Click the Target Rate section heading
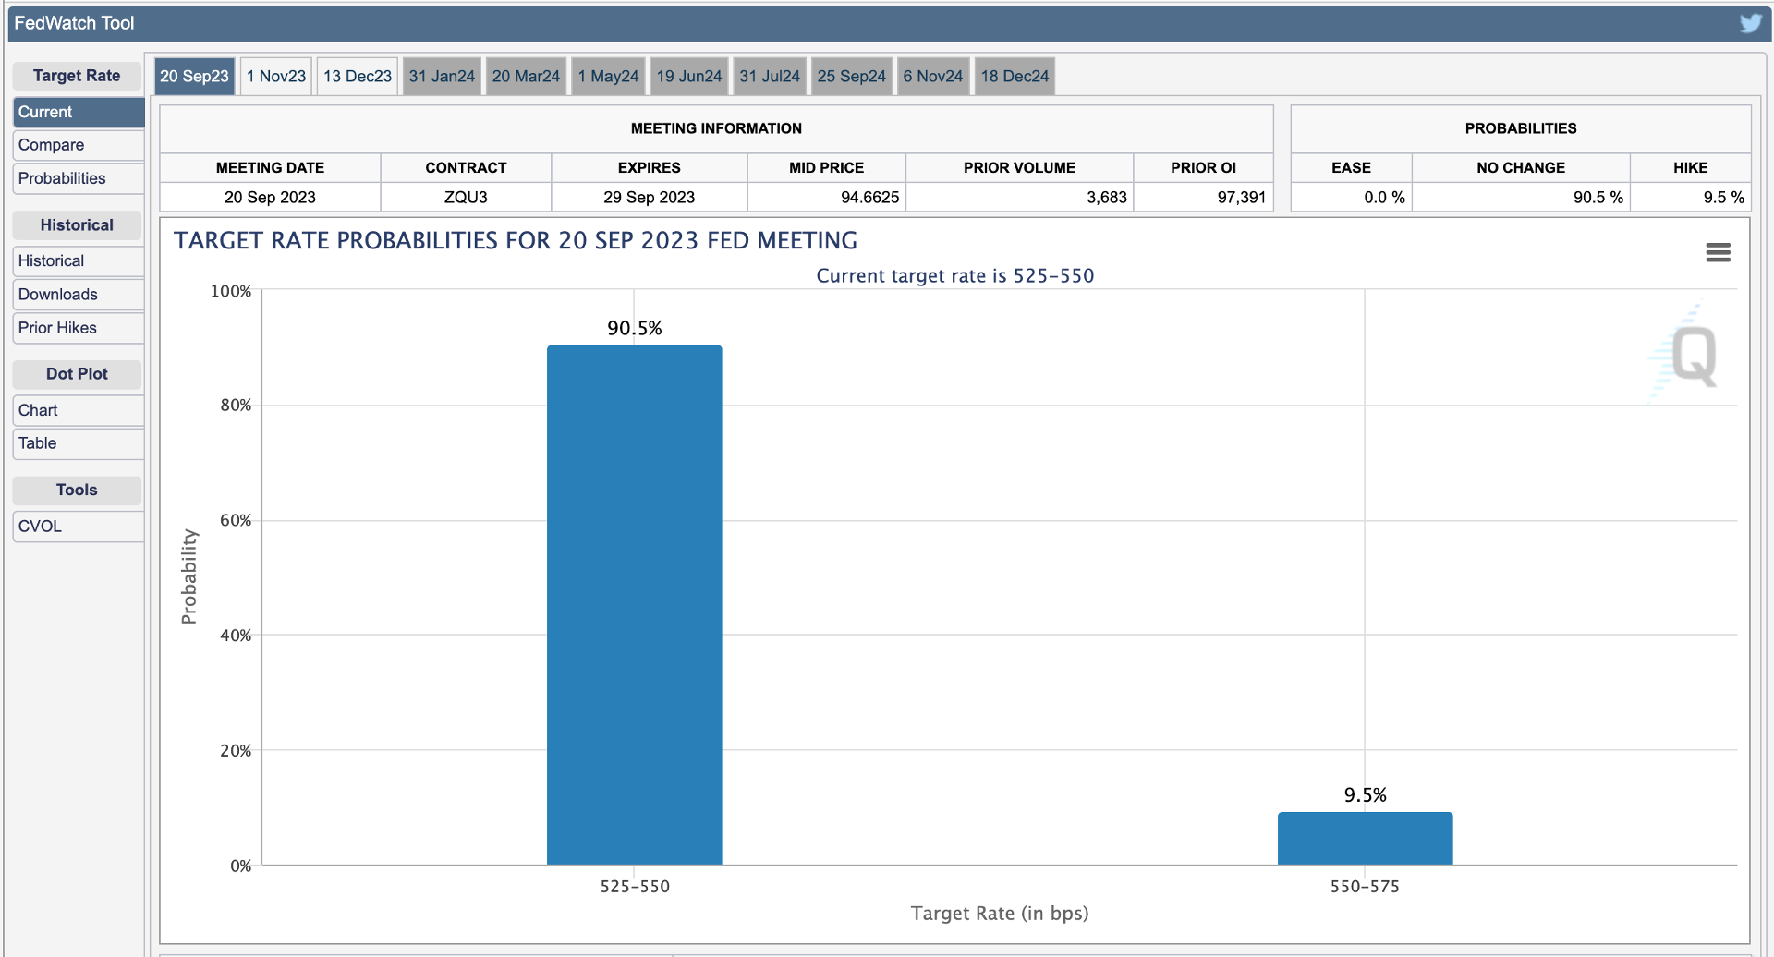The height and width of the screenshot is (957, 1774). pyautogui.click(x=77, y=76)
